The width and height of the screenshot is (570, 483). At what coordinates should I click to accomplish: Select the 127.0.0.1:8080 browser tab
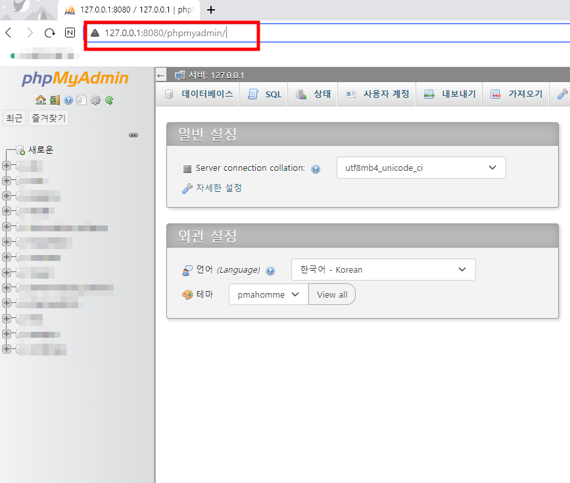[129, 10]
